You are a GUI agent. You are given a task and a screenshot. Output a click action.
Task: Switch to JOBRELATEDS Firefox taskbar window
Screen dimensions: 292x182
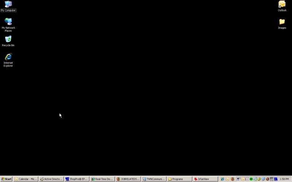pos(128,179)
